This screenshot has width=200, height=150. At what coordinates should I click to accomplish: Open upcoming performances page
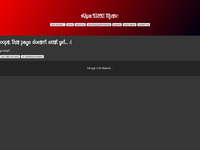tap(99, 24)
